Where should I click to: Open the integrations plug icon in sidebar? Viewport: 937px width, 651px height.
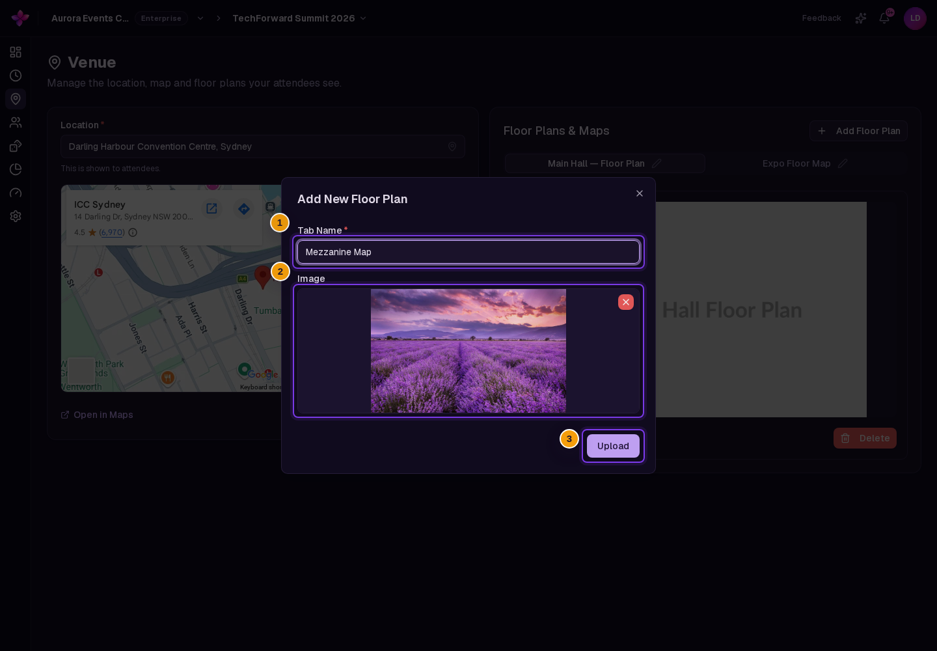[16, 146]
